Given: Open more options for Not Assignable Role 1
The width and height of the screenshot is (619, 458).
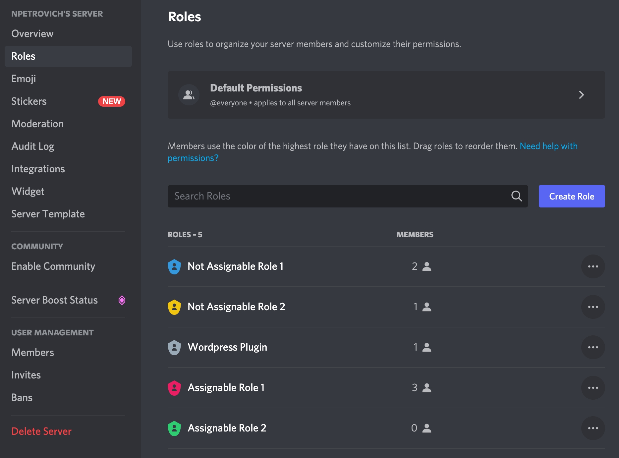Looking at the screenshot, I should pyautogui.click(x=593, y=266).
